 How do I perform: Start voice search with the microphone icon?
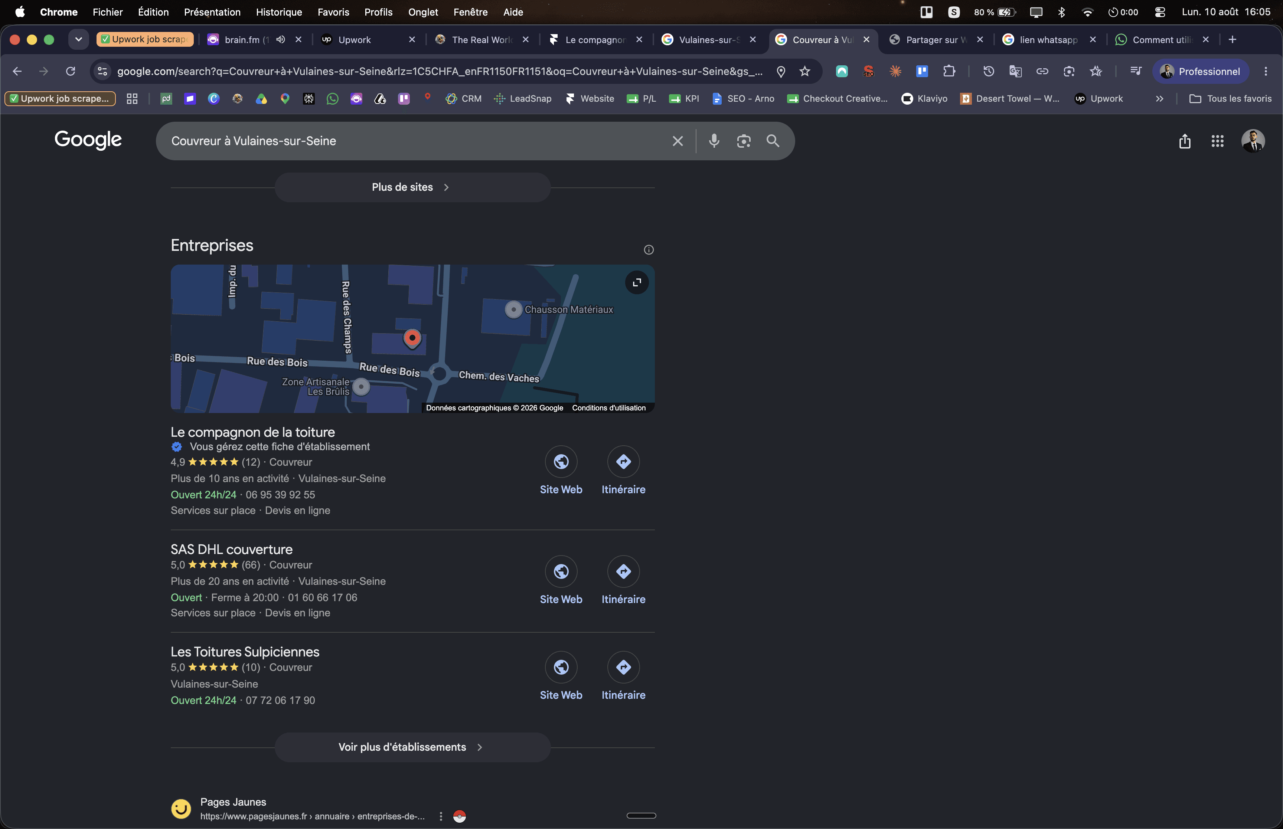point(714,141)
